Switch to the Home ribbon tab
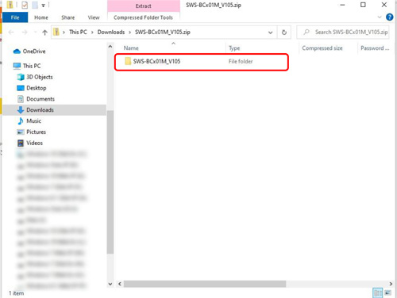This screenshot has height=298, width=397. point(41,17)
